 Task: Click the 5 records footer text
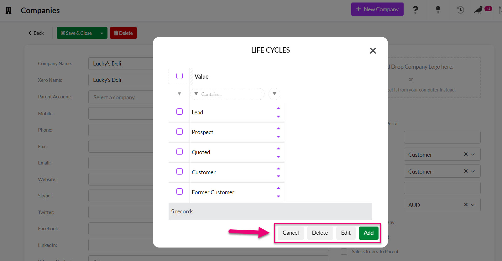coord(182,211)
